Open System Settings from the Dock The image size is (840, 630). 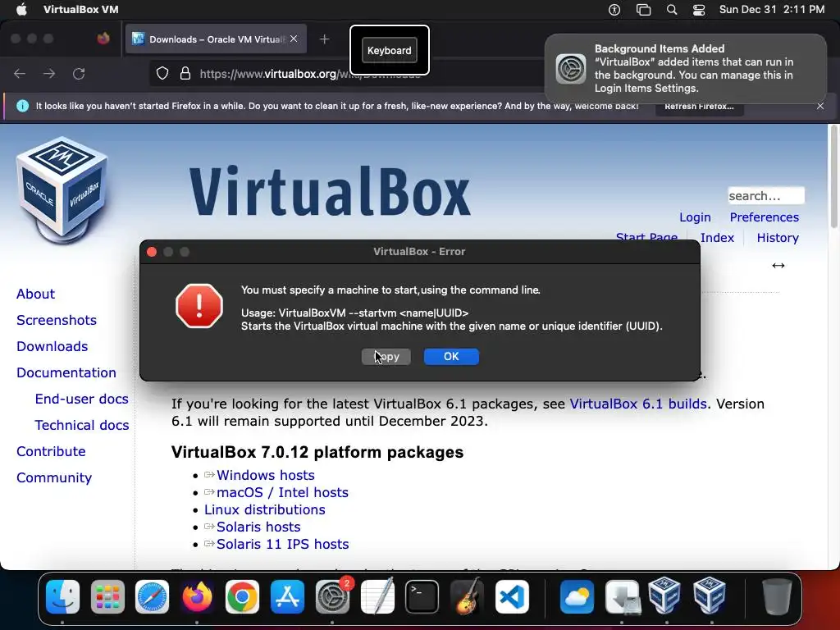332,596
